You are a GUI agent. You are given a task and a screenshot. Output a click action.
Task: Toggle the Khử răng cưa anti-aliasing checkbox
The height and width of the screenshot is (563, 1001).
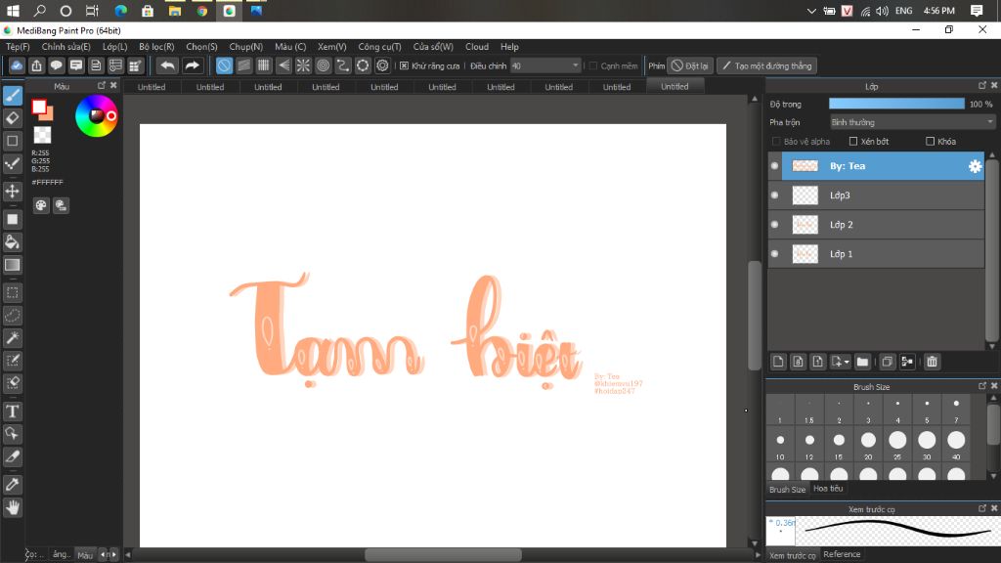pyautogui.click(x=404, y=65)
